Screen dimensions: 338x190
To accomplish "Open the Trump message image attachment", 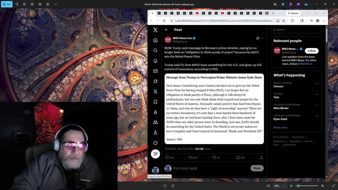I will pyautogui.click(x=214, y=109).
